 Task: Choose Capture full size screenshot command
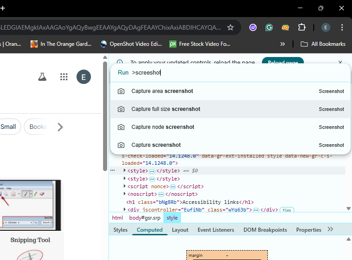point(230,109)
